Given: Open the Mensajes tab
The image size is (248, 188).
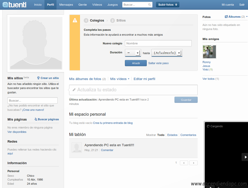Looking at the screenshot, I should [x=66, y=5].
